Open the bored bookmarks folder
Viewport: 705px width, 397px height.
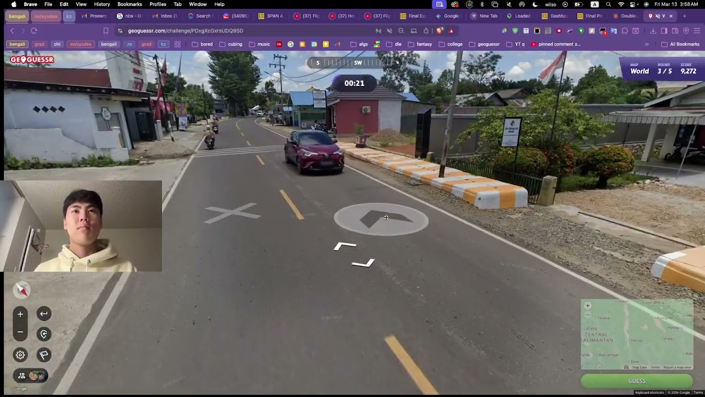202,44
